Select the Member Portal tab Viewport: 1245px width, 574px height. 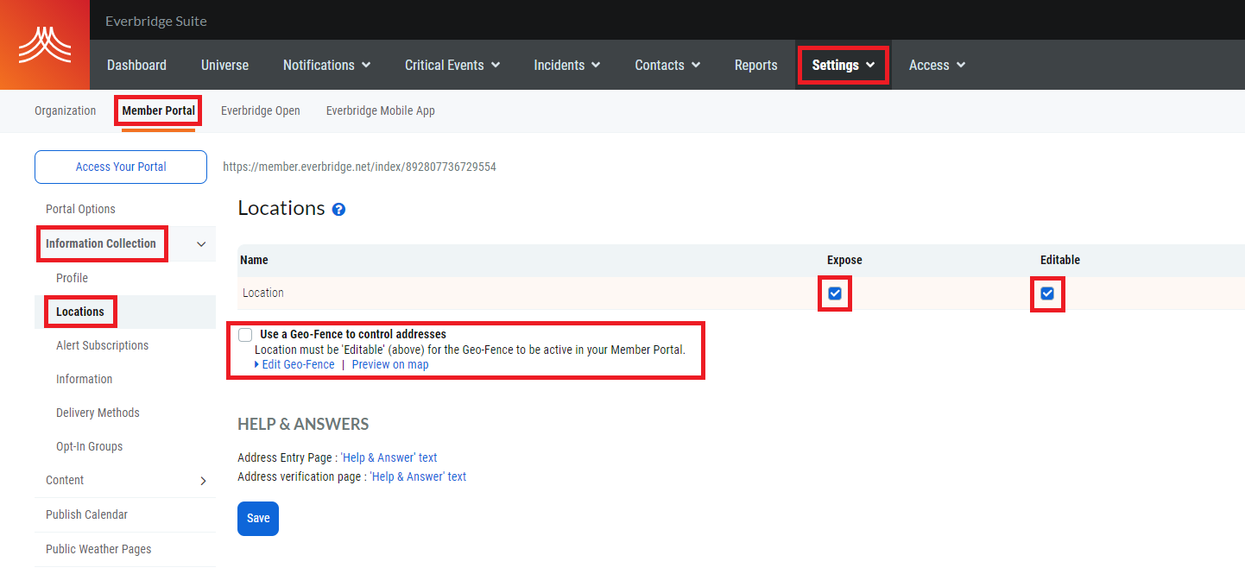pos(159,110)
